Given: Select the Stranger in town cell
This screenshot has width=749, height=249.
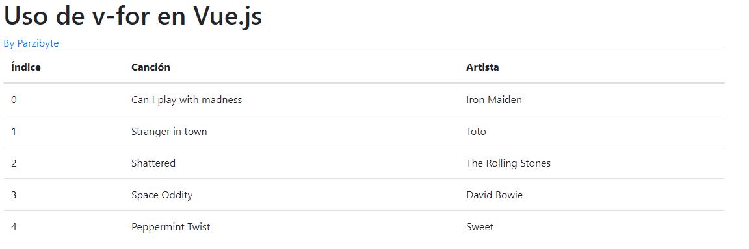Looking at the screenshot, I should point(169,132).
